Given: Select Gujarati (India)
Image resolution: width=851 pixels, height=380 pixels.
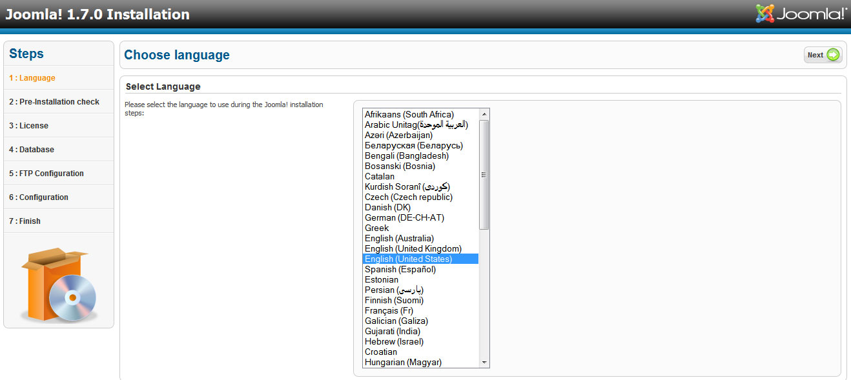Looking at the screenshot, I should tap(421, 332).
